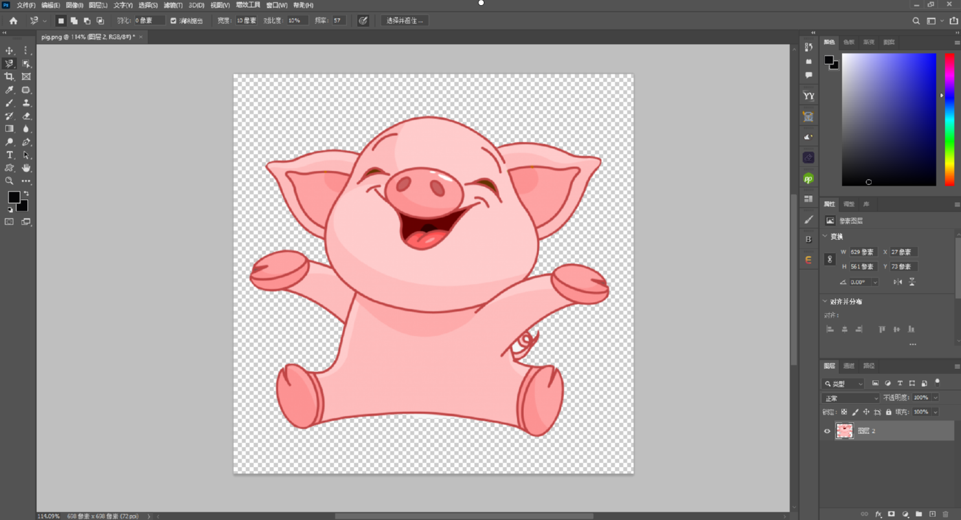Hide 图层 2 layer visibility eye

coord(827,431)
